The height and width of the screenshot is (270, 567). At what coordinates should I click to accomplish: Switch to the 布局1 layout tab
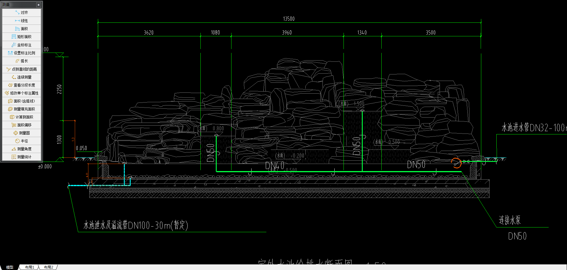[30, 267]
